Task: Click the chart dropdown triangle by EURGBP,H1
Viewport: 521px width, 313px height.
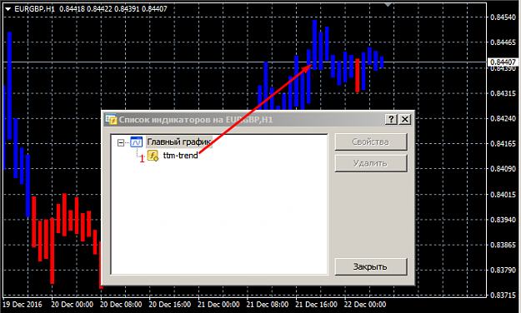Action: [8, 9]
